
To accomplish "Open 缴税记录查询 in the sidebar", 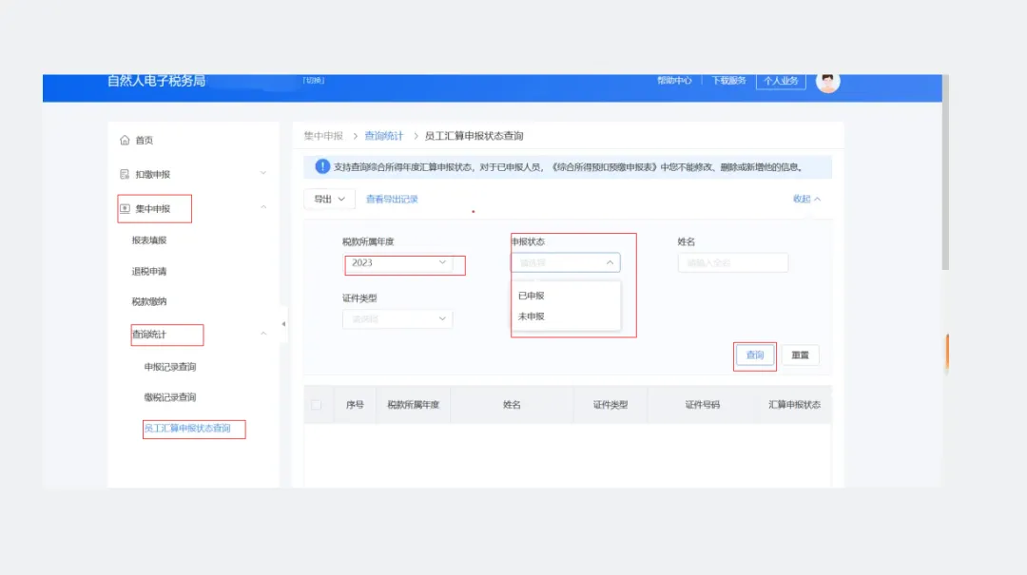I will click(x=170, y=397).
